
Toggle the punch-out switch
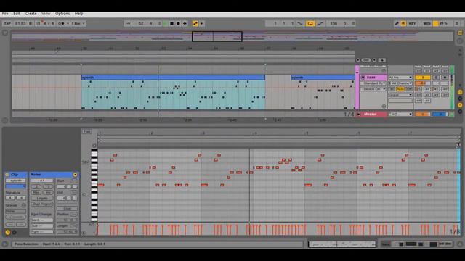(x=320, y=24)
